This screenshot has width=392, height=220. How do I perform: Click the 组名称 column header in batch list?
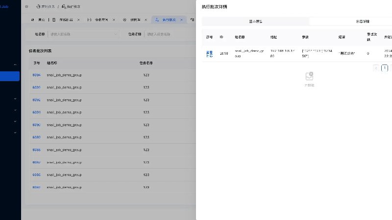(52, 63)
